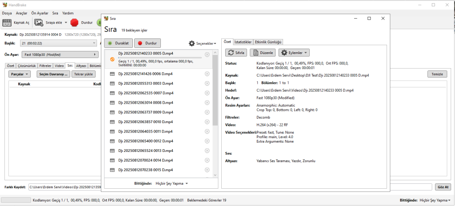Open Bittiğinde dropdown in the queue window
Viewport: 455px width, 206px height.
[x=172, y=183]
